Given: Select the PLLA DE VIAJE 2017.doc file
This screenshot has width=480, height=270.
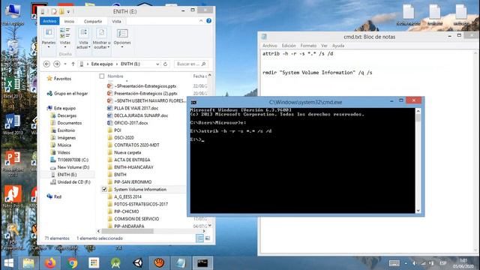Looking at the screenshot, I should pyautogui.click(x=136, y=108).
